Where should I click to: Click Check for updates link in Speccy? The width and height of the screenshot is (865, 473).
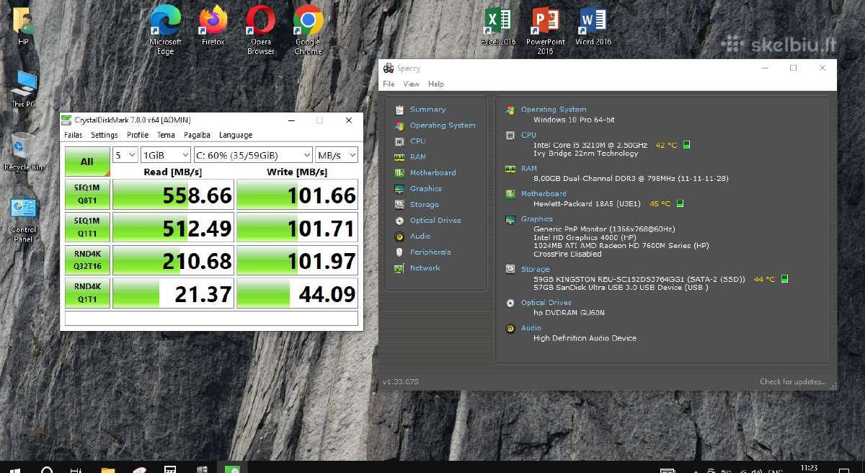(x=794, y=381)
